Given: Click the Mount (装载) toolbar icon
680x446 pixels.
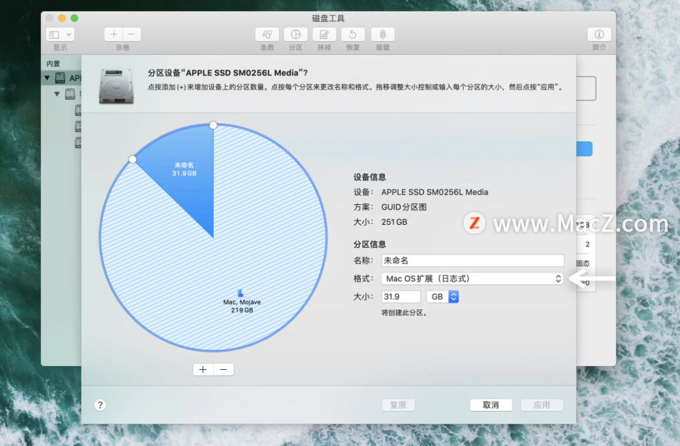Looking at the screenshot, I should (382, 34).
